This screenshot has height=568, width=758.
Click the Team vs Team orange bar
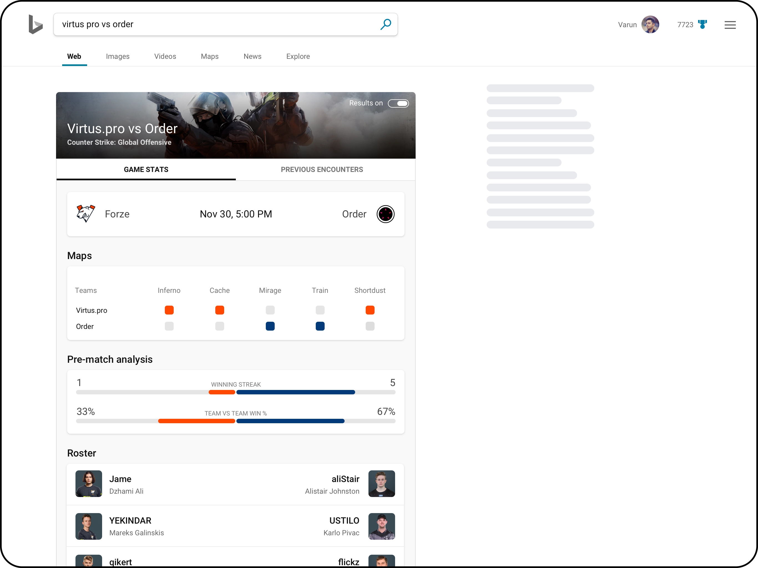click(197, 421)
